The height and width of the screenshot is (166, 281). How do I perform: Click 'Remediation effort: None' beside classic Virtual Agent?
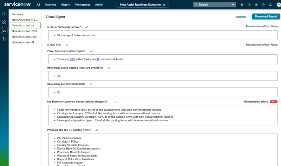[262, 27]
